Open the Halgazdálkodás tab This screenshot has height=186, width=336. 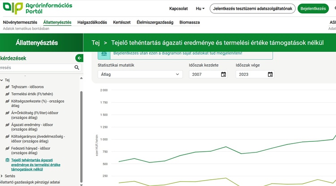click(92, 22)
